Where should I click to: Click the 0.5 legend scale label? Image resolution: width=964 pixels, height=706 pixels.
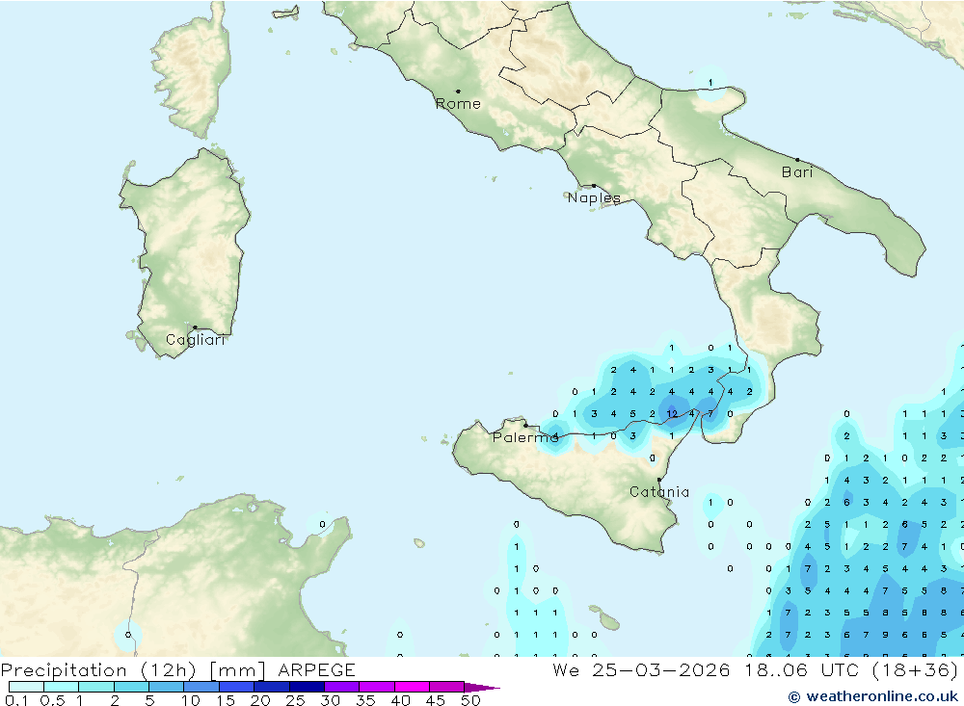[52, 700]
